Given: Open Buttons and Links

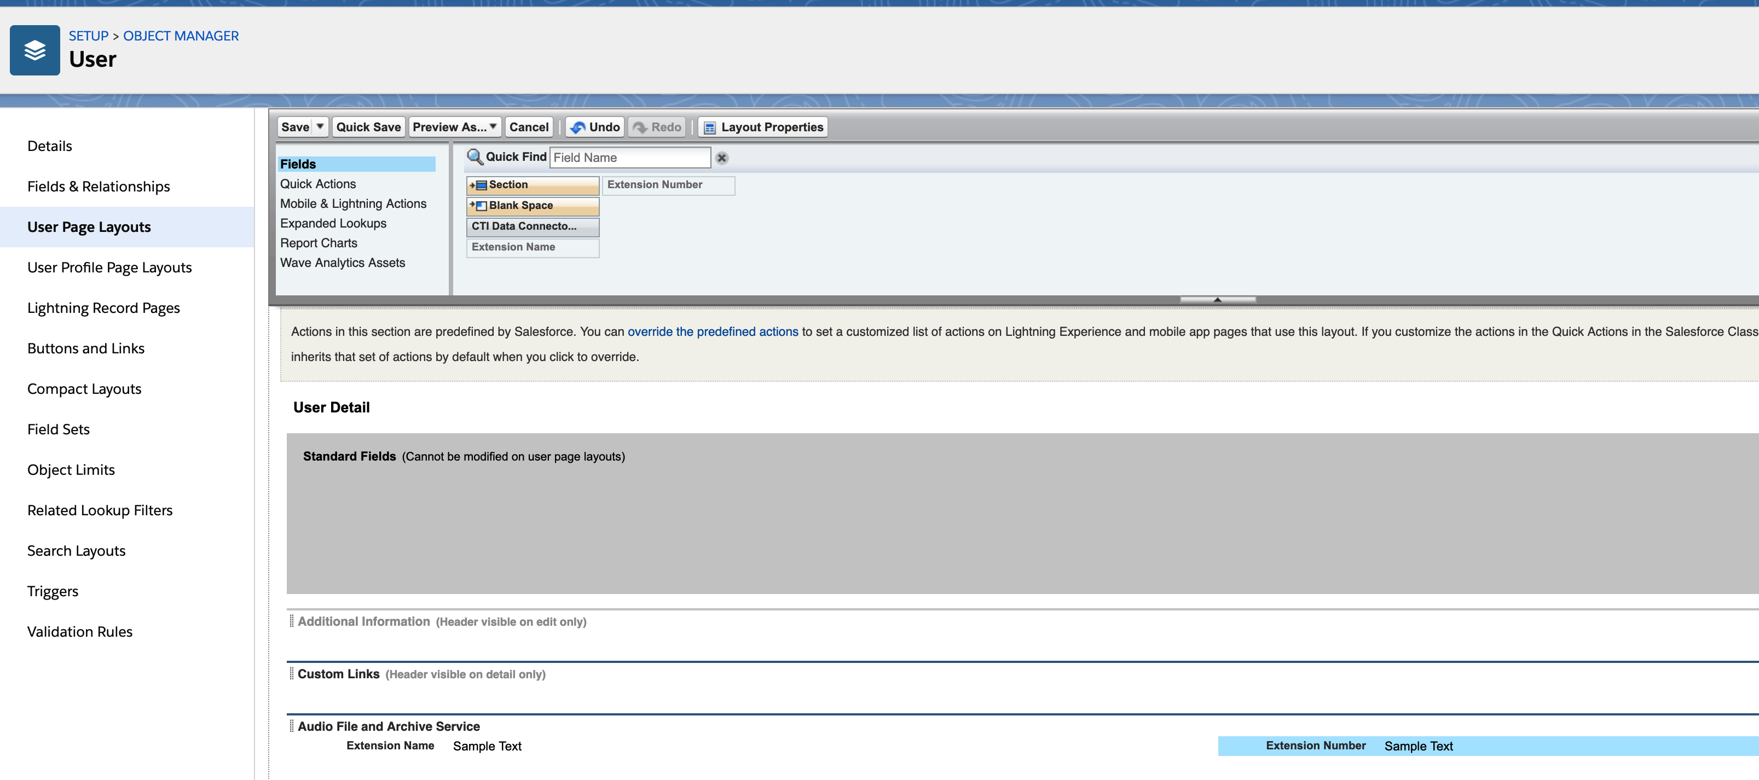Looking at the screenshot, I should 86,349.
